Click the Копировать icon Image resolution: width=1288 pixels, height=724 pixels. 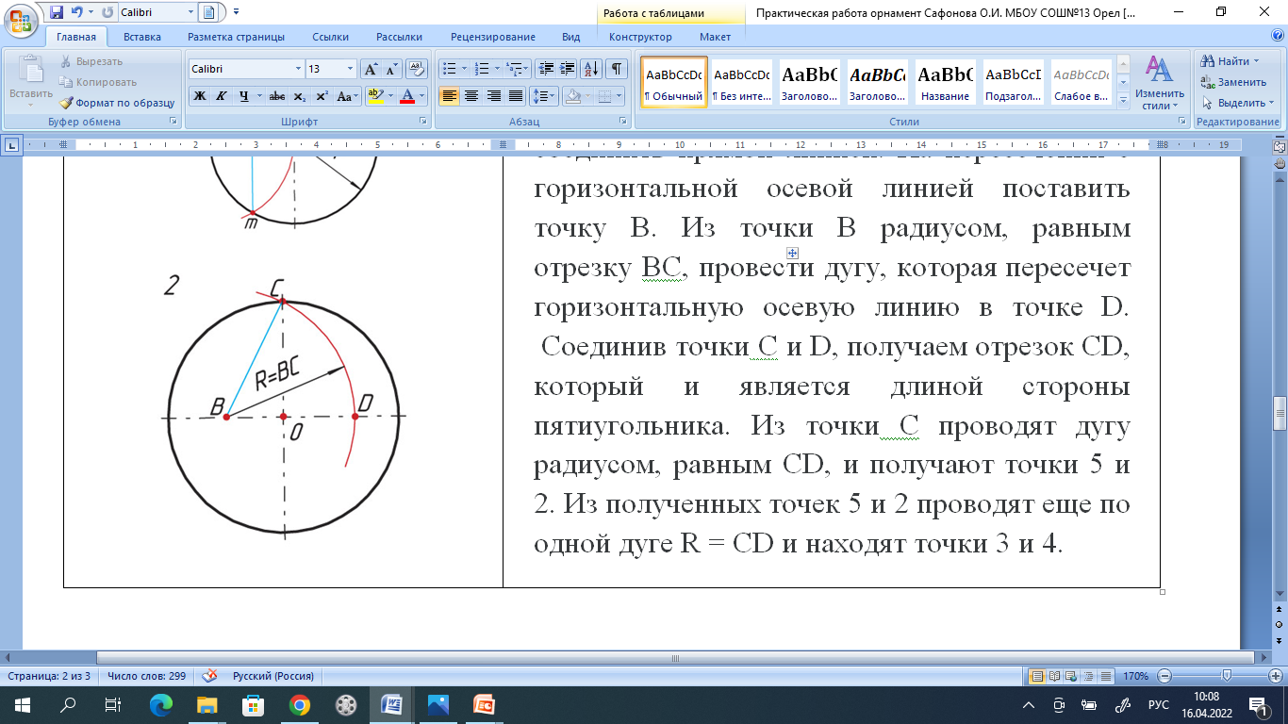(65, 82)
